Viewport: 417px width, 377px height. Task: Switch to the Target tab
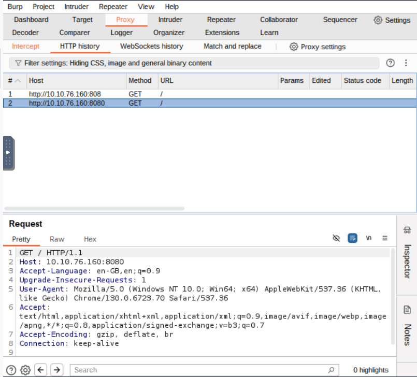tap(82, 20)
